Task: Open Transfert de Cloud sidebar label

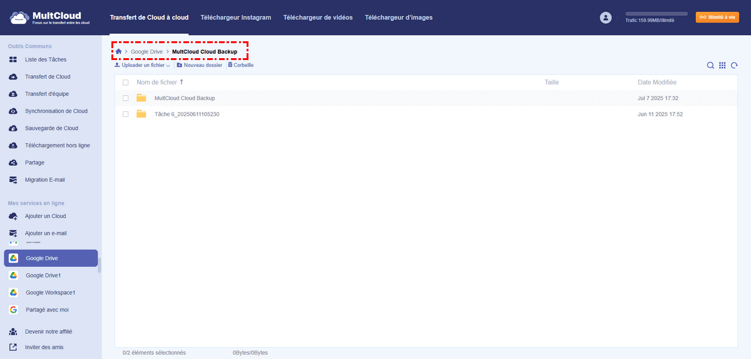Action: (48, 77)
